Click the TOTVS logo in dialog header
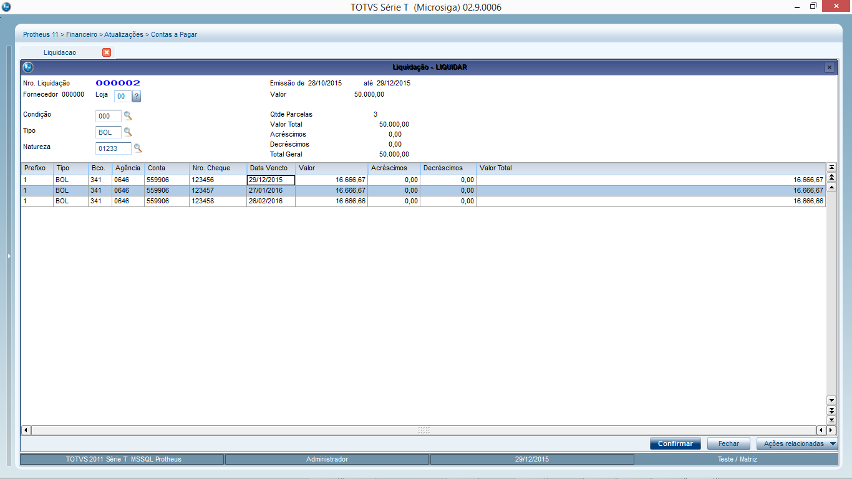The height and width of the screenshot is (479, 852). point(28,67)
